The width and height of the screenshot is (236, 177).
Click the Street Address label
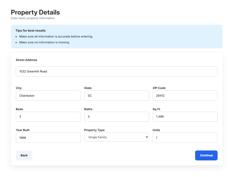(x=26, y=60)
